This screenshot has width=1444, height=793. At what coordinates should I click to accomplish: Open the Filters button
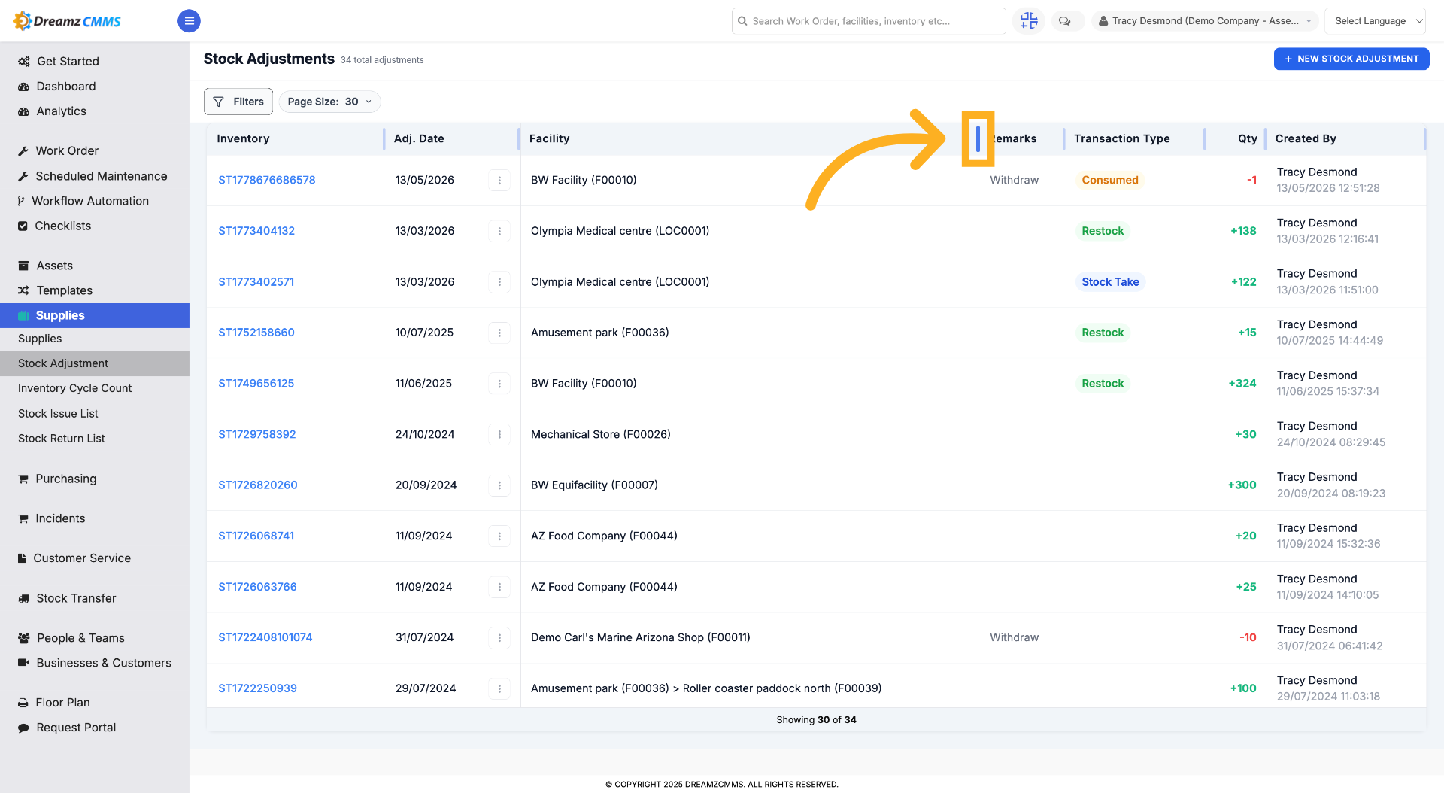point(238,102)
